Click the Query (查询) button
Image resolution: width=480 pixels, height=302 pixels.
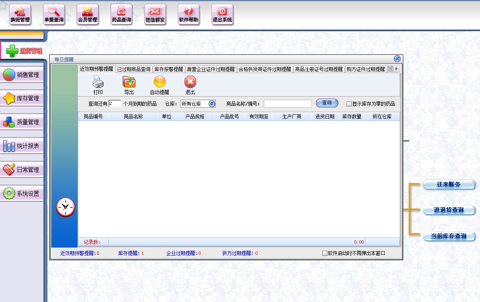327,103
